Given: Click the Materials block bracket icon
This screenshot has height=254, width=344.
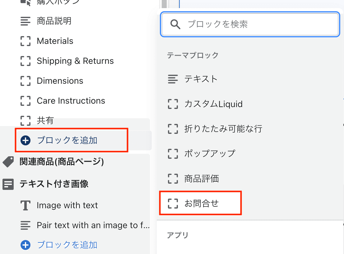Looking at the screenshot, I should tap(26, 41).
